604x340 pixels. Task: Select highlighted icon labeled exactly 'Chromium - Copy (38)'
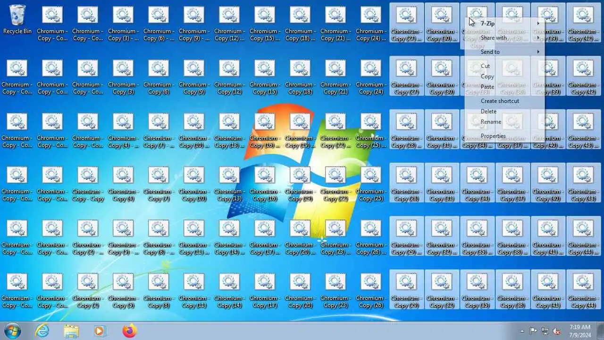(x=512, y=289)
